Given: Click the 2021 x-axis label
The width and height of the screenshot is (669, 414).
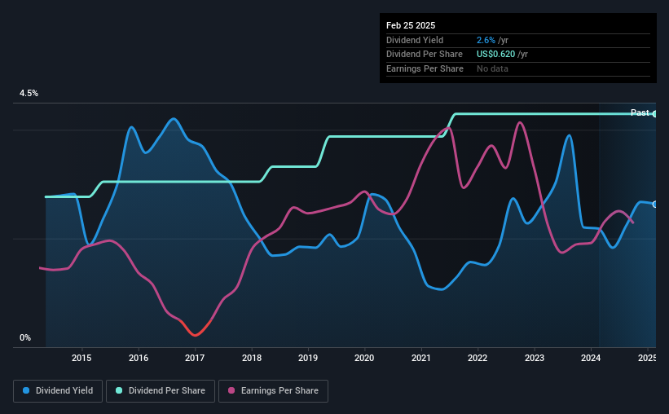Looking at the screenshot, I should pyautogui.click(x=421, y=358).
